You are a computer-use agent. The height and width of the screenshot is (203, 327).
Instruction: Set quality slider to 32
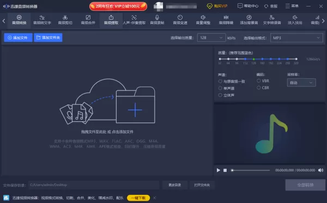(220, 59)
